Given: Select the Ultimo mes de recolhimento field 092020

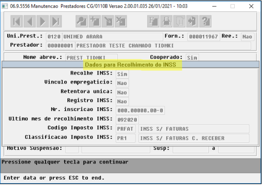Looking at the screenshot, I should (127, 120).
